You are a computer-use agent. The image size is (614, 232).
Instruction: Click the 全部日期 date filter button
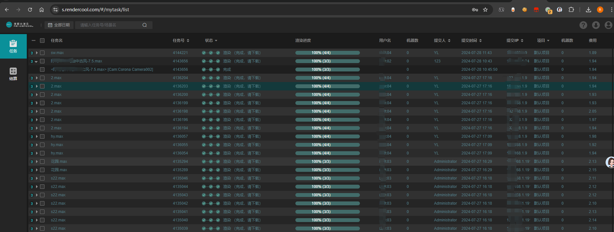click(59, 25)
